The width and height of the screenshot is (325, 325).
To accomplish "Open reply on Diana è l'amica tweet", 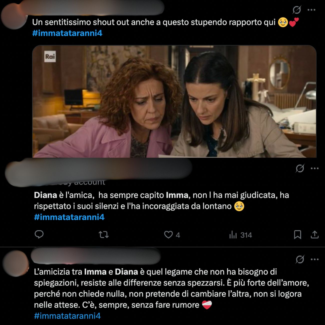I will coord(39,234).
